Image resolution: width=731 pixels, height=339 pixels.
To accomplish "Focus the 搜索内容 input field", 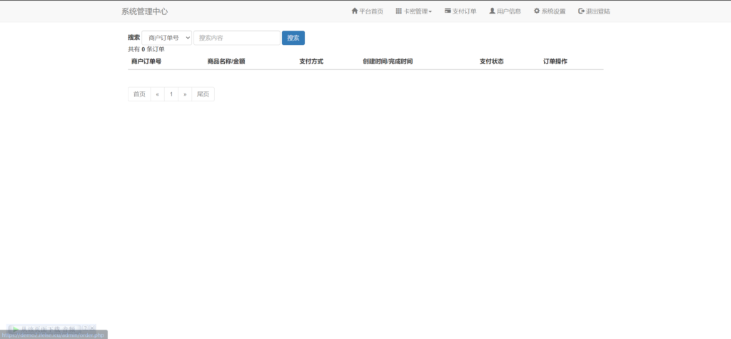I will click(x=237, y=38).
